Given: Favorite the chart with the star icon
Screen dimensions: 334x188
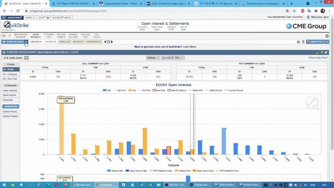Looking at the screenshot, I should tap(4, 52).
